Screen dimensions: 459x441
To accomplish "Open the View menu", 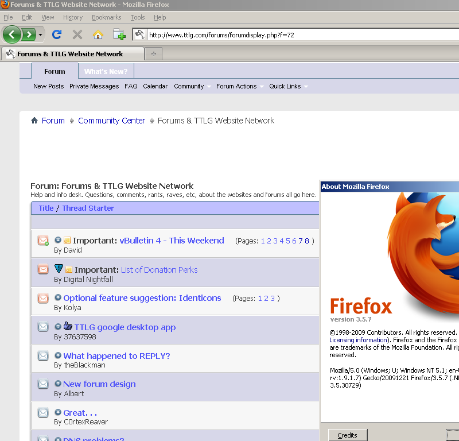I will coord(48,17).
